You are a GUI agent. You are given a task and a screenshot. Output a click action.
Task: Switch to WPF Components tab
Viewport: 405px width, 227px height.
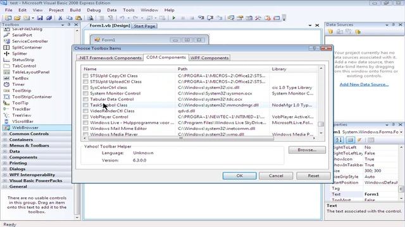[x=209, y=58]
